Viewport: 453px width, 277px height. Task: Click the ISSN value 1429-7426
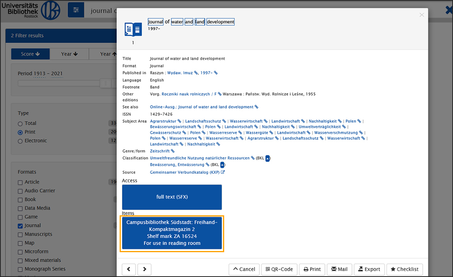(x=161, y=114)
